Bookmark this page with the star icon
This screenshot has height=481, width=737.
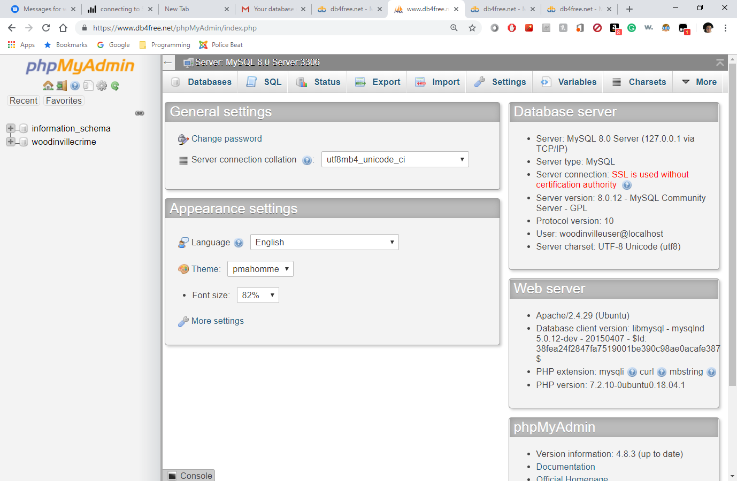472,28
